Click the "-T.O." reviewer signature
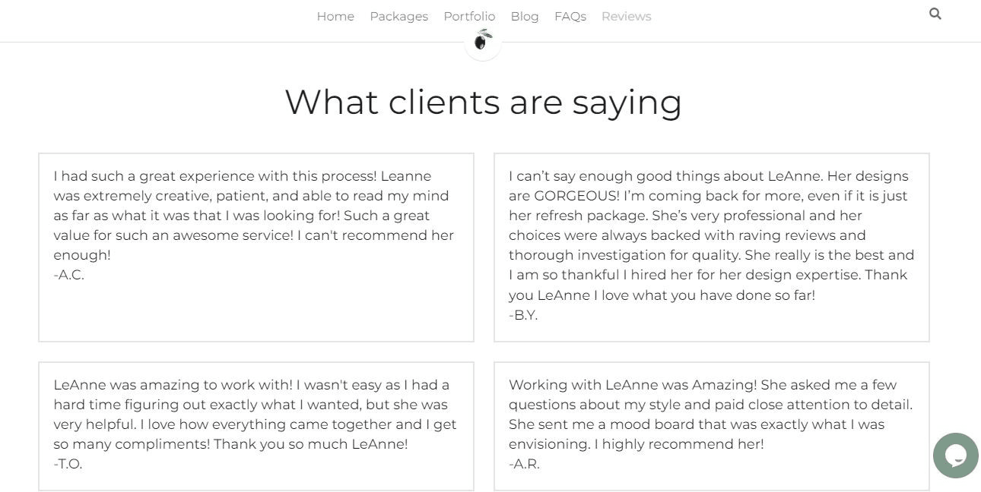This screenshot has width=981, height=492. (68, 464)
